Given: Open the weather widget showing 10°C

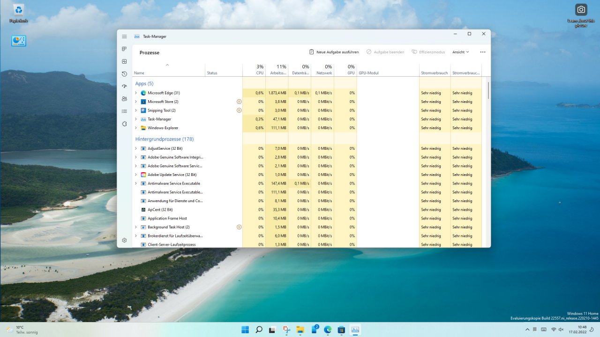Looking at the screenshot, I should point(22,330).
